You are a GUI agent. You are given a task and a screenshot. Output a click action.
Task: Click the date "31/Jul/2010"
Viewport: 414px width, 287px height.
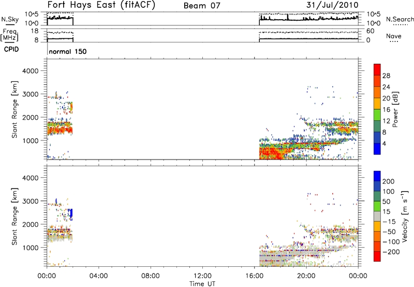(332, 5)
